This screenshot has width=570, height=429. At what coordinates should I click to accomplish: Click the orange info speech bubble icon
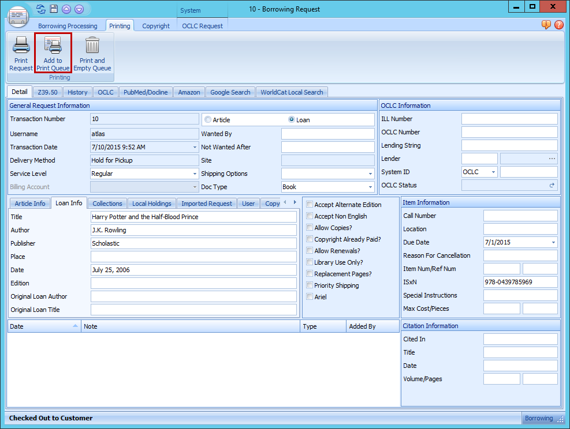[546, 25]
